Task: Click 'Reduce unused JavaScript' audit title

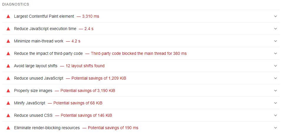Action: coord(39,78)
